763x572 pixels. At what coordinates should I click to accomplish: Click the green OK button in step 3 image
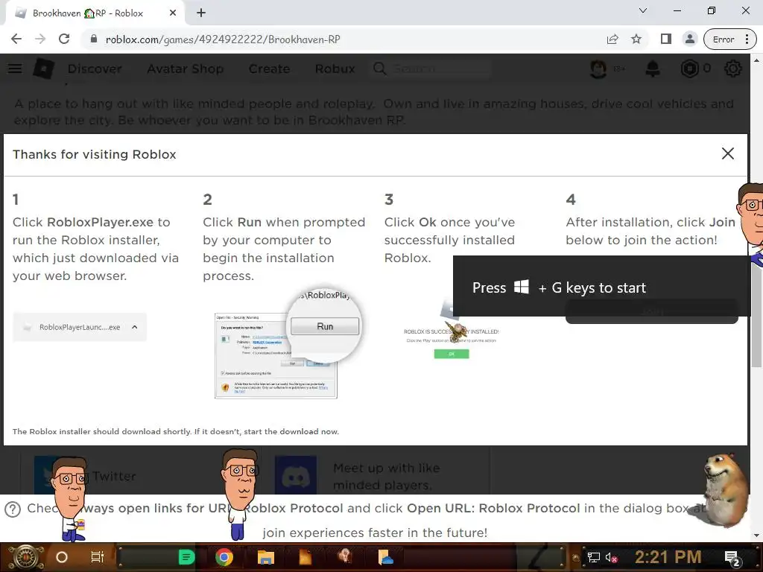pyautogui.click(x=452, y=354)
